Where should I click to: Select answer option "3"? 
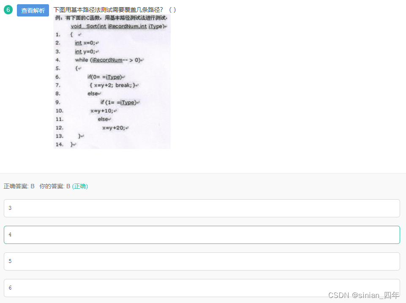pyautogui.click(x=202, y=208)
